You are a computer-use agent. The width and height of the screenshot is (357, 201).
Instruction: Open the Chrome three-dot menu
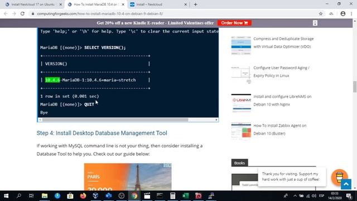coord(351,13)
